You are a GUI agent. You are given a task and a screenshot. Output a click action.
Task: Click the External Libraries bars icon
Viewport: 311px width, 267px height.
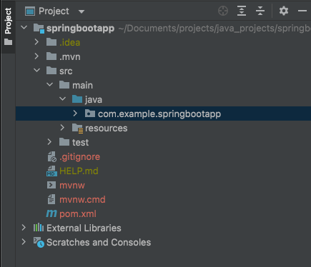click(x=39, y=228)
